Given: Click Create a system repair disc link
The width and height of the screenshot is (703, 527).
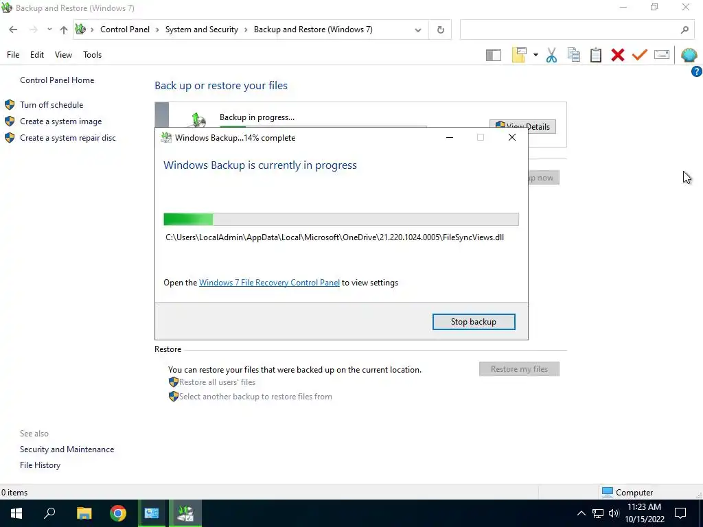Looking at the screenshot, I should 68,138.
